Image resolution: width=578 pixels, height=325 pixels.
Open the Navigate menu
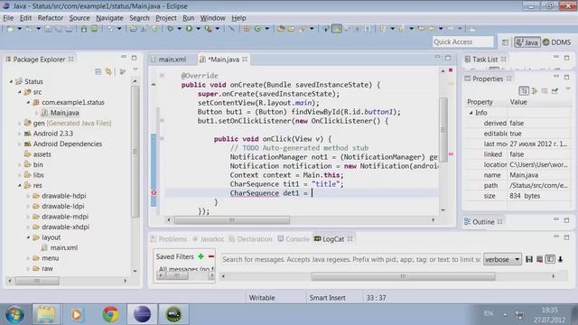click(109, 18)
